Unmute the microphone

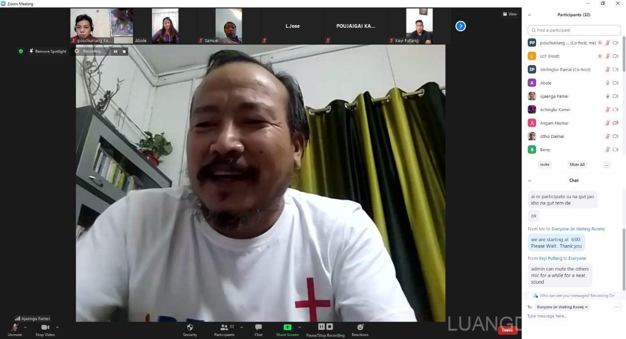(x=15, y=328)
